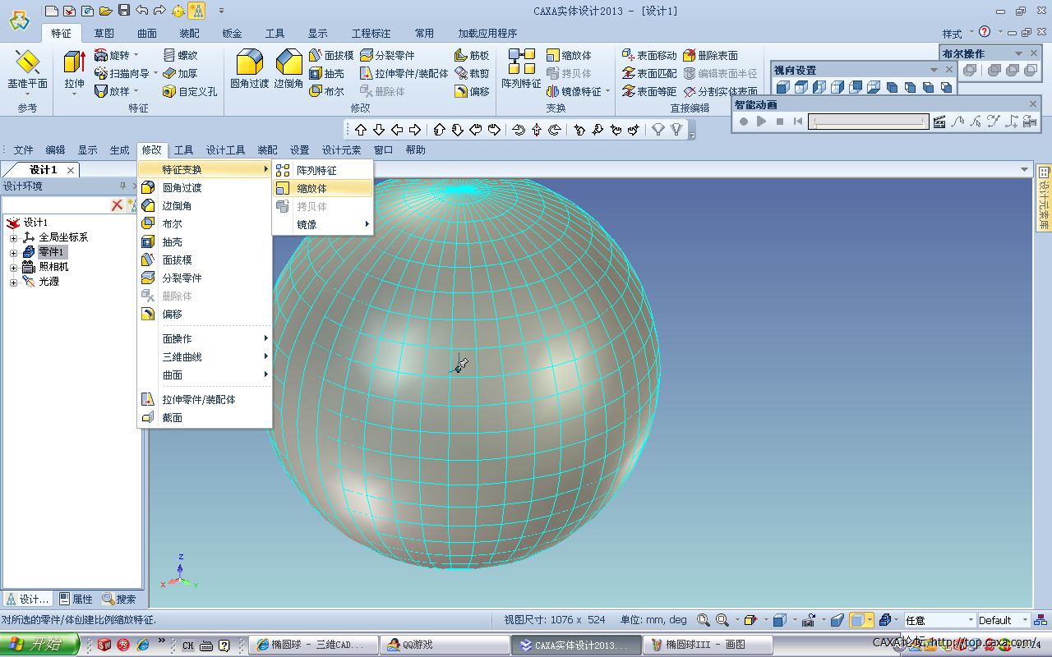Image resolution: width=1052 pixels, height=657 pixels.
Task: Click the 设计树 search input field
Action: coord(56,204)
